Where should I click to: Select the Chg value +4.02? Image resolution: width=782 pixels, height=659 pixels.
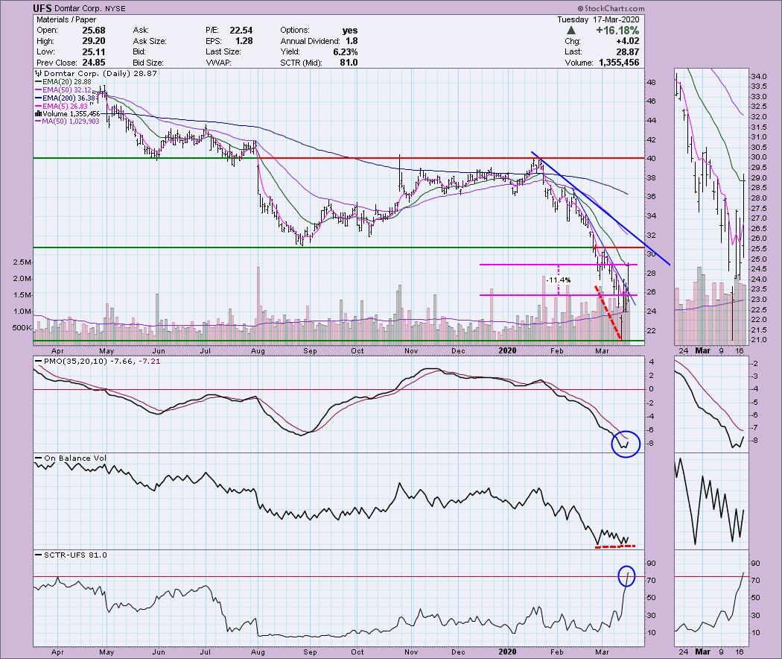tap(627, 42)
